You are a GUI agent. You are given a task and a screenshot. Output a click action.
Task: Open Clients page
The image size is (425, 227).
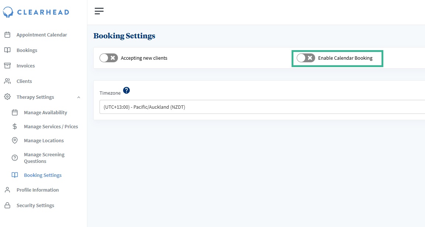click(x=24, y=81)
